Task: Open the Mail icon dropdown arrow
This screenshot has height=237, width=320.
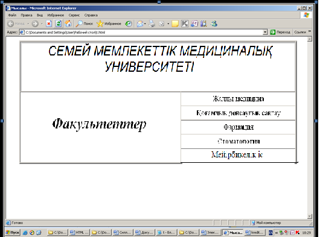Action: (145, 24)
